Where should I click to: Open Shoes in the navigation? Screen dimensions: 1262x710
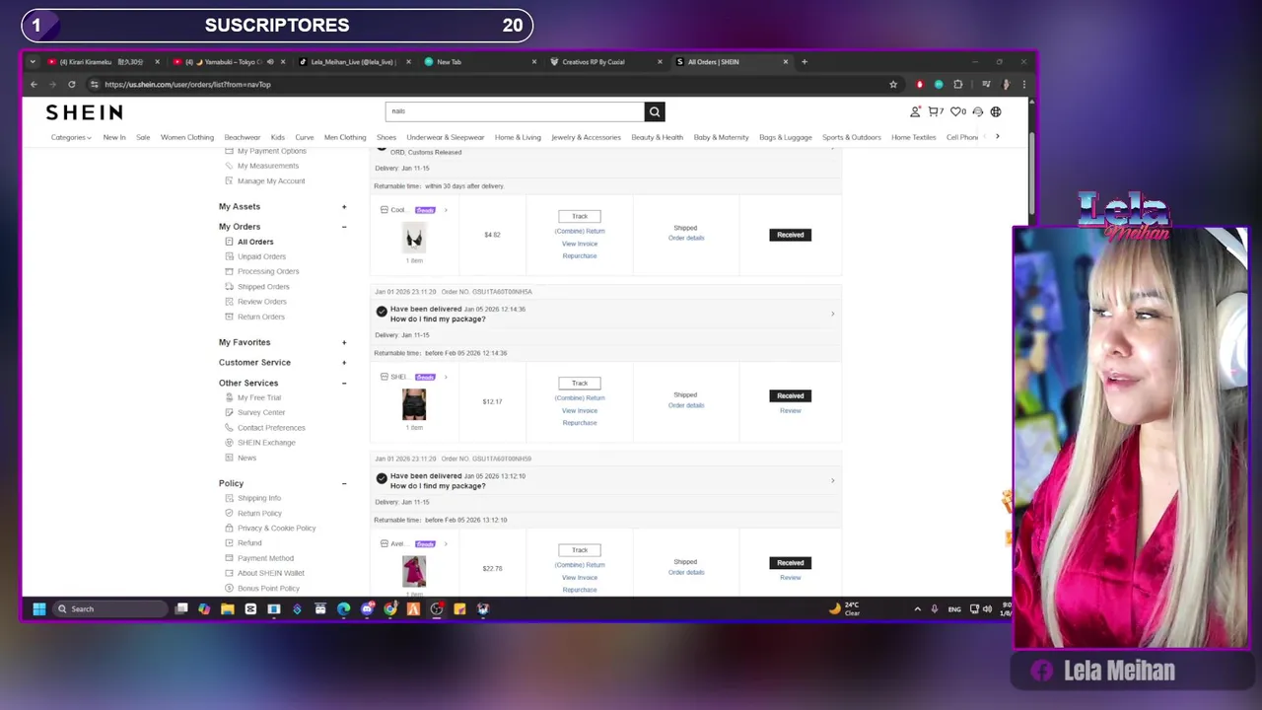point(386,137)
